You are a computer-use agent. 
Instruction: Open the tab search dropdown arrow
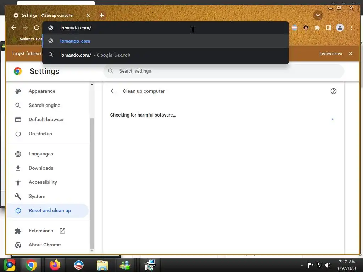coord(318,15)
